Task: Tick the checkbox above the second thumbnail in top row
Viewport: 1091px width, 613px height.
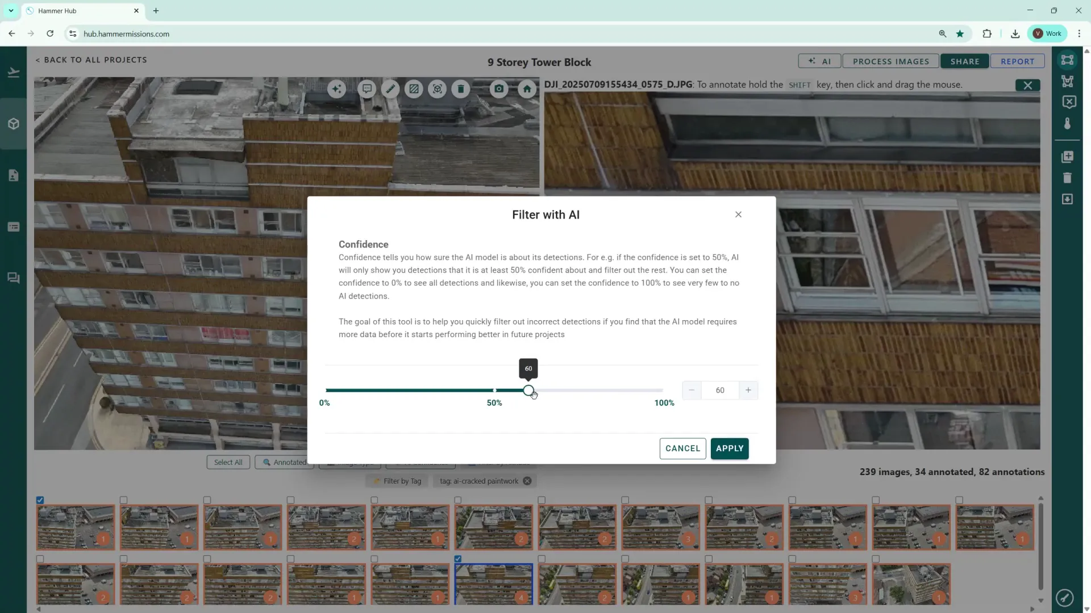Action: [x=124, y=500]
